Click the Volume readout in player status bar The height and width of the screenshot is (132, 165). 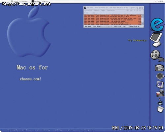(x=134, y=26)
